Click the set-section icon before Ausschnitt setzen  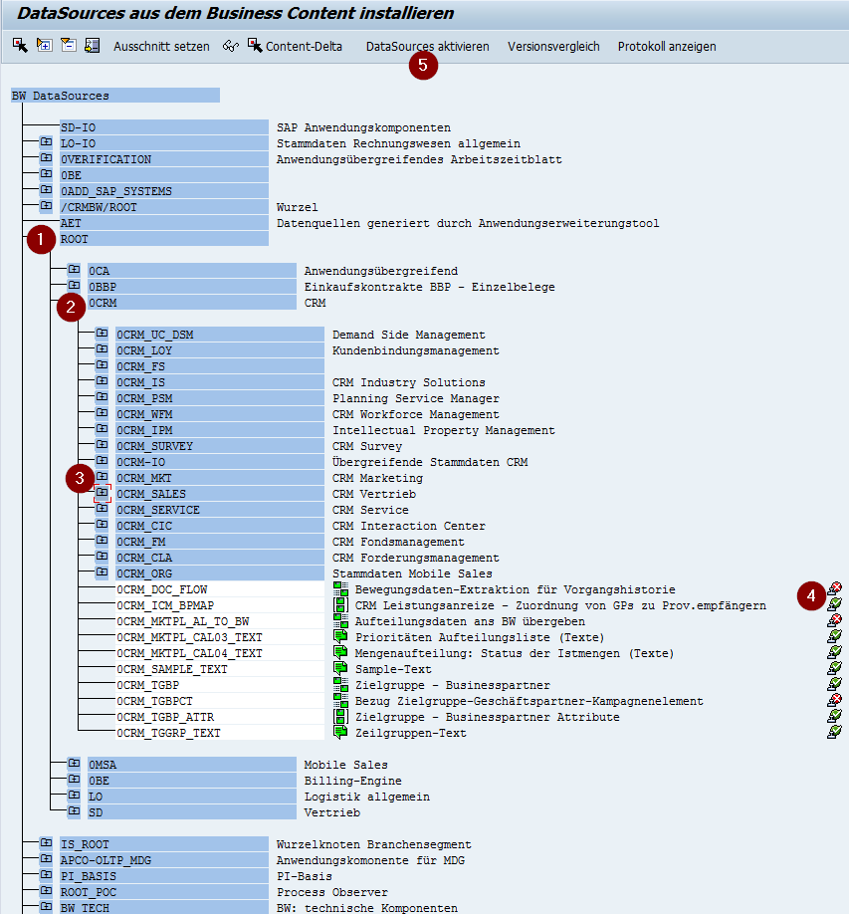click(x=93, y=45)
